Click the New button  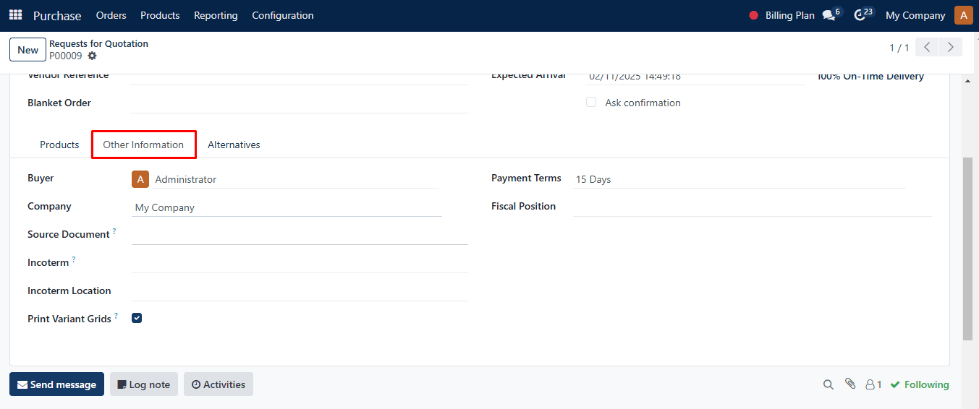point(27,50)
